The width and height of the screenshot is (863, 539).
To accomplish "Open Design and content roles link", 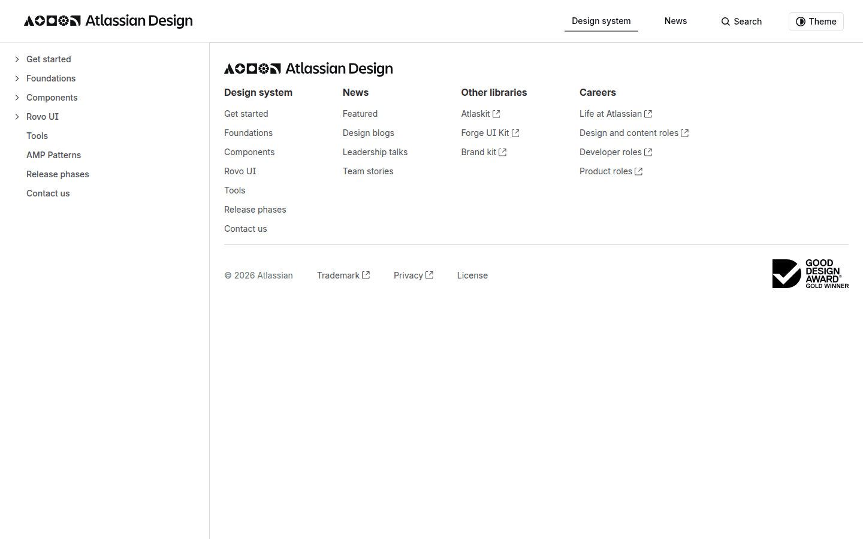I will [x=634, y=133].
